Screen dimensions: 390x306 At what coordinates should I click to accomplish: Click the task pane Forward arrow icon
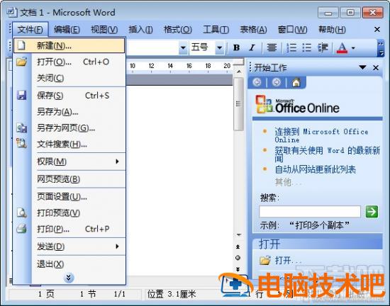coord(276,82)
